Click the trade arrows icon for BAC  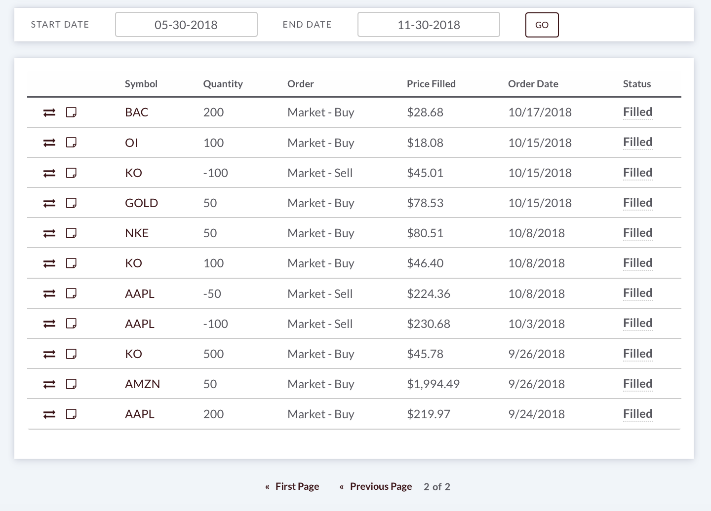49,113
